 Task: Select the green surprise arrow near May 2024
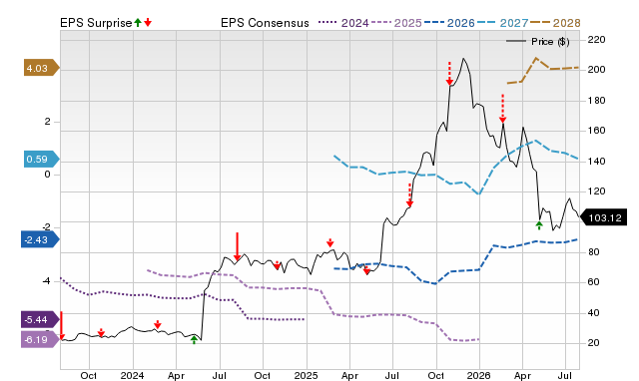tap(195, 340)
